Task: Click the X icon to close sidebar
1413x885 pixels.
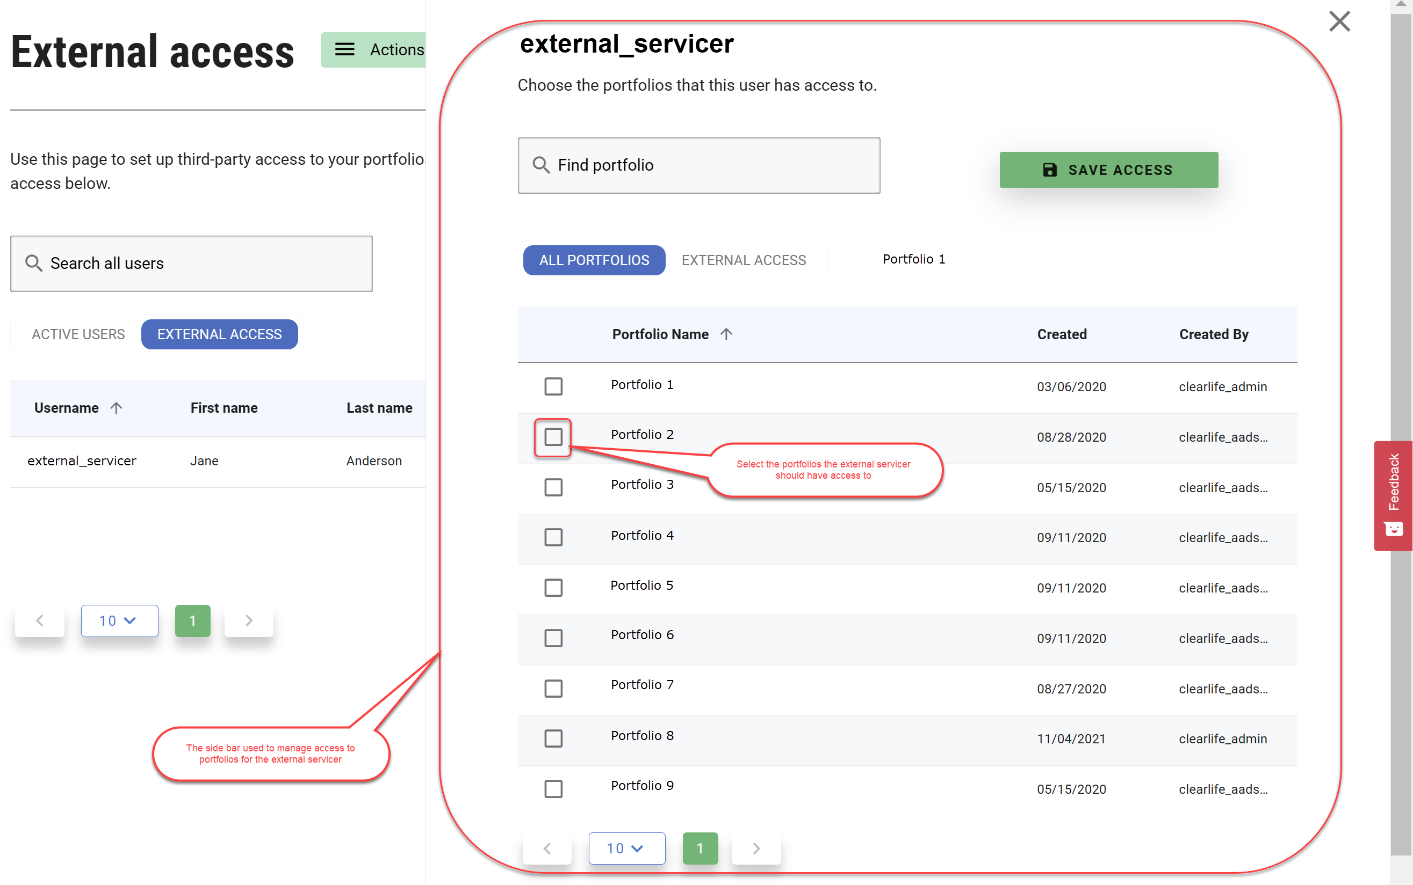Action: click(x=1339, y=21)
